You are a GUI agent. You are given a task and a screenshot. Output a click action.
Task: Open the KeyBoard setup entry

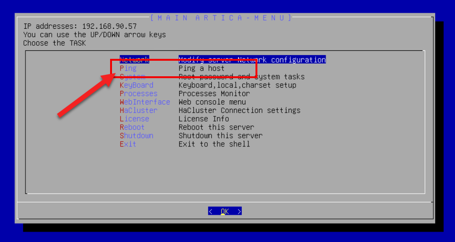pyautogui.click(x=136, y=85)
